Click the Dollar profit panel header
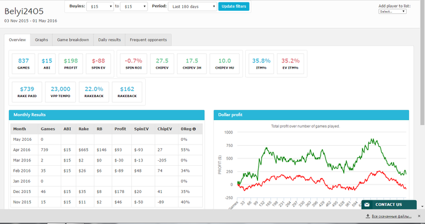Screen dimensions: 425x224 [311, 115]
